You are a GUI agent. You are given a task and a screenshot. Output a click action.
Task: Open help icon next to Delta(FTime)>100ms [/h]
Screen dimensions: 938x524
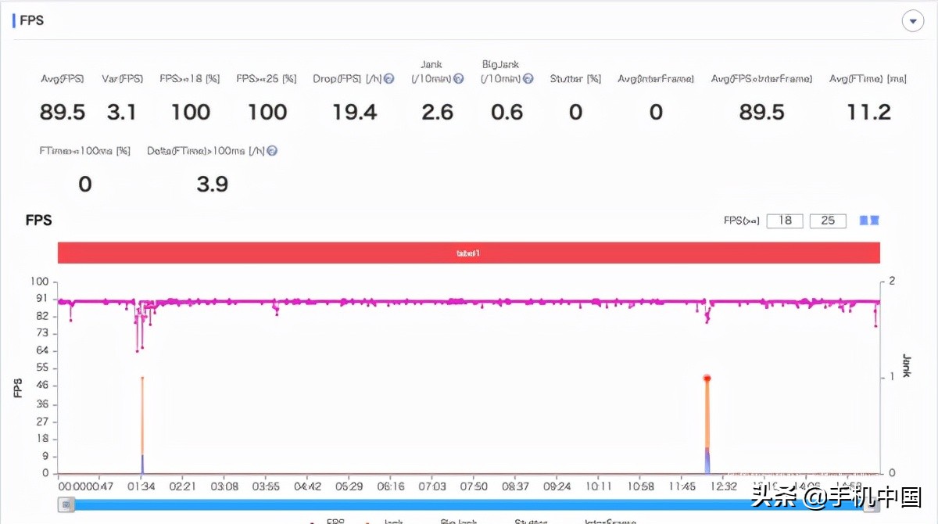coord(272,151)
